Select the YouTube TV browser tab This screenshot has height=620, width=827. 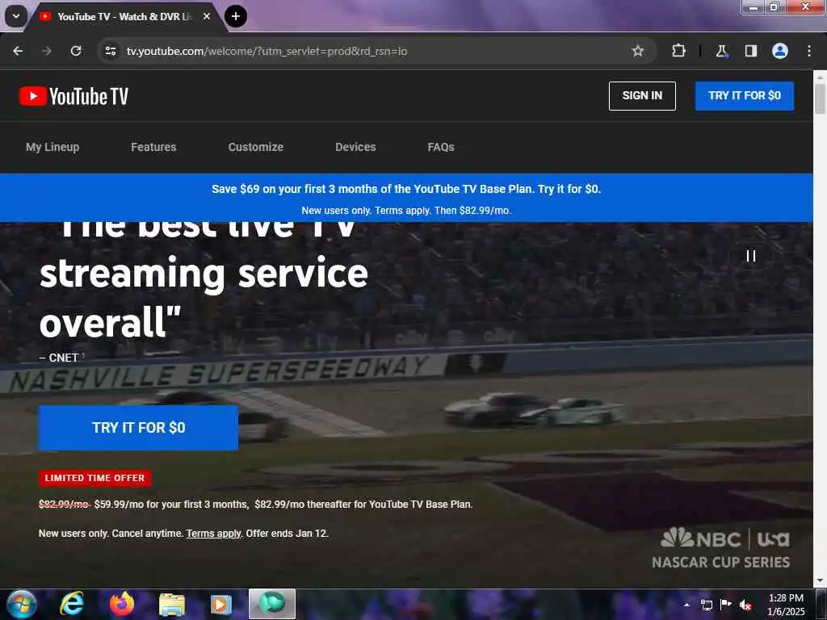[125, 16]
